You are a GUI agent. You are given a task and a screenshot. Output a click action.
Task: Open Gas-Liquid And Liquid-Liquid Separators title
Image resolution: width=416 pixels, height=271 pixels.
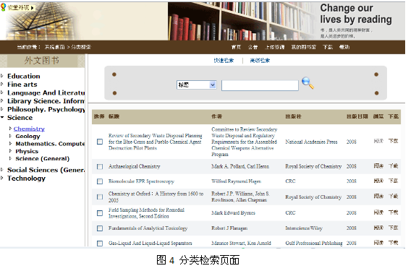150,244
